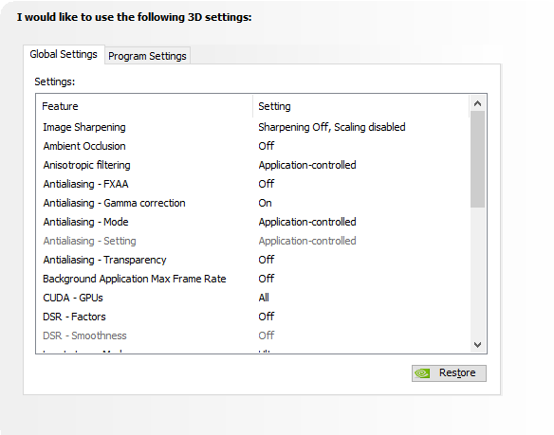Click the scrollbar down arrow

[x=478, y=345]
